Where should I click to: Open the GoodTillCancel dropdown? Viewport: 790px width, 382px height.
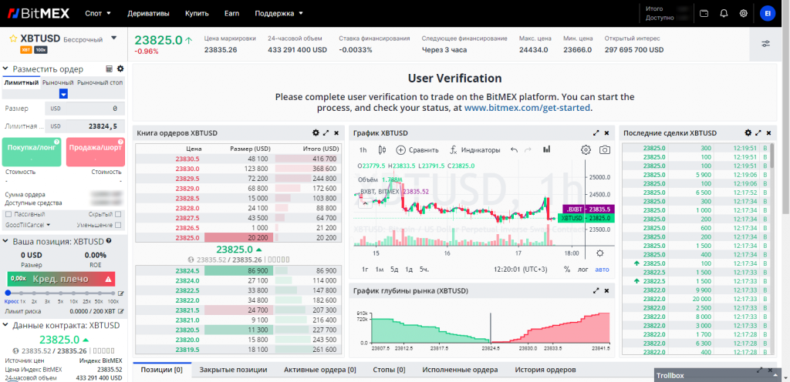(27, 225)
